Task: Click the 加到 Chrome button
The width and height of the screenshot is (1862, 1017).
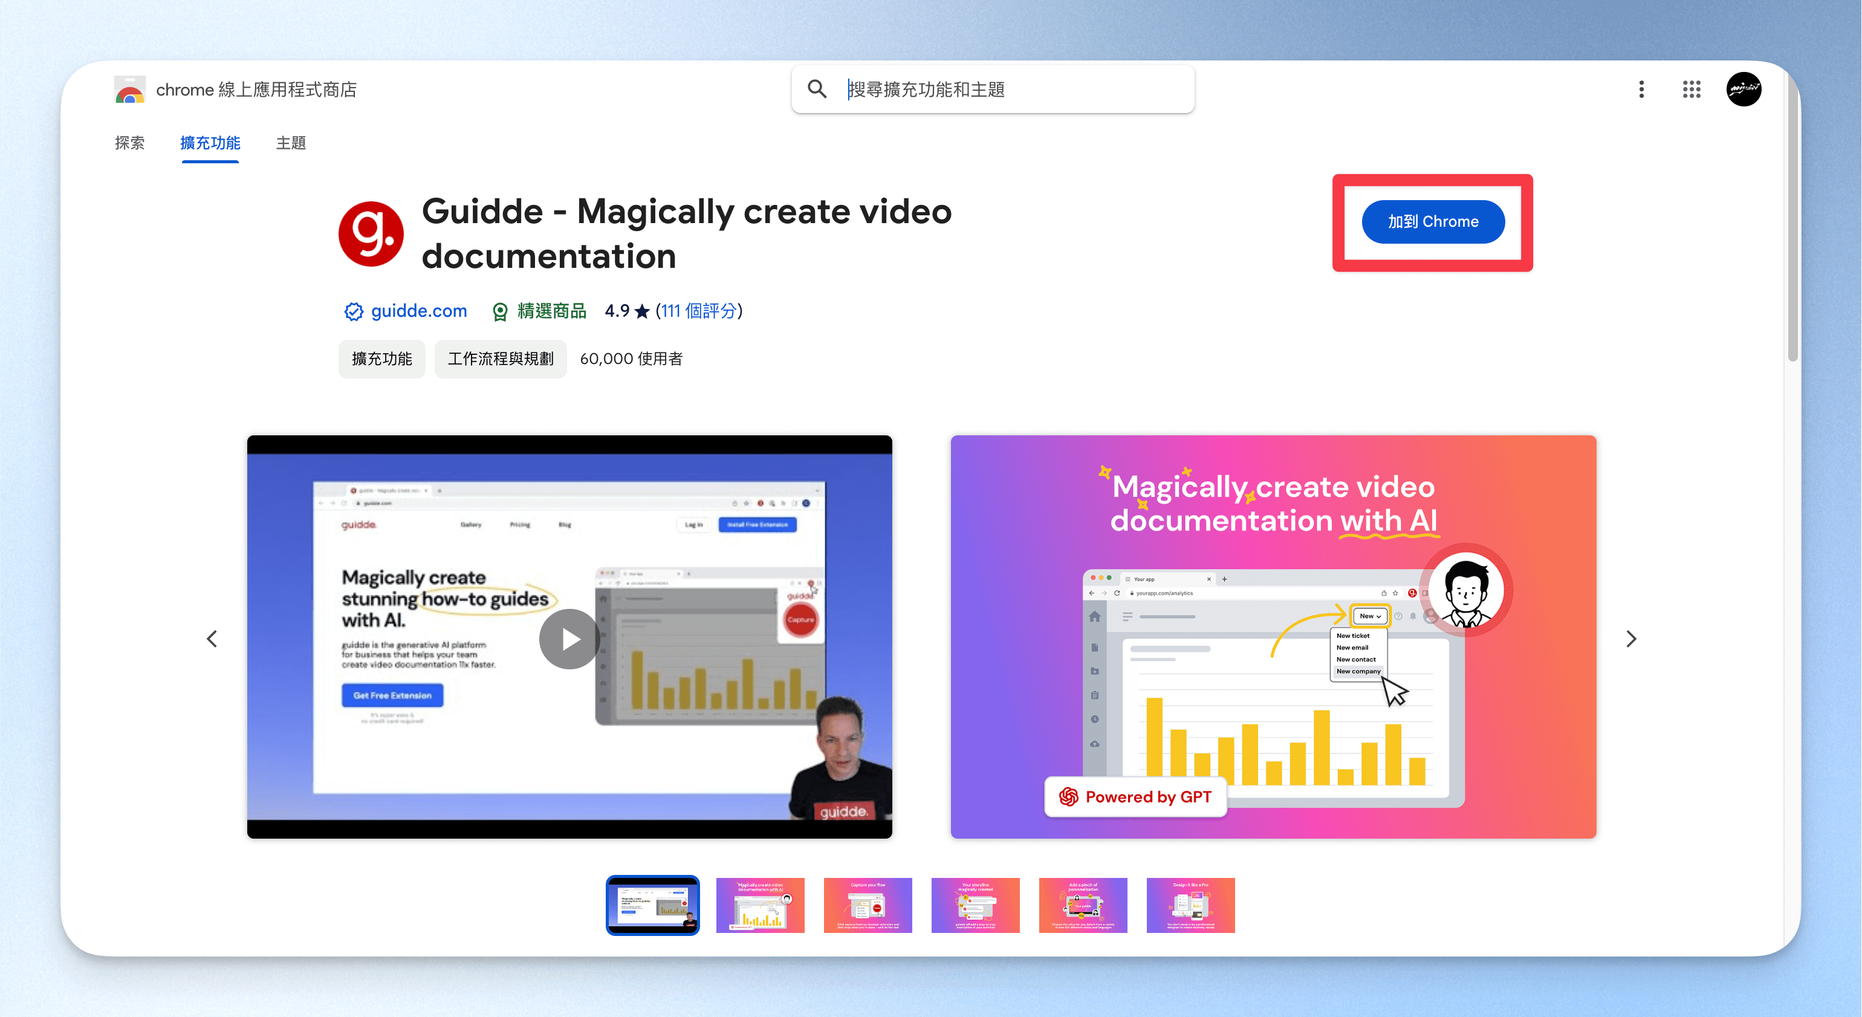Action: click(1433, 222)
